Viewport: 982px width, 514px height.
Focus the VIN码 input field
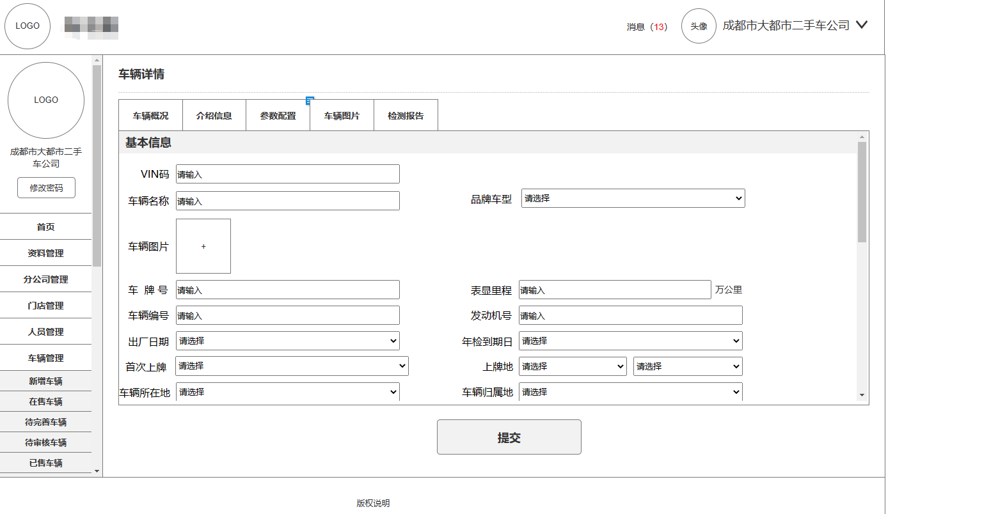[288, 174]
